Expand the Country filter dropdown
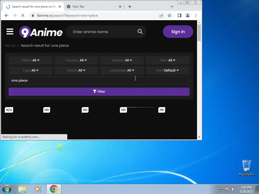Viewport: 259px width, 194px height. click(x=76, y=60)
